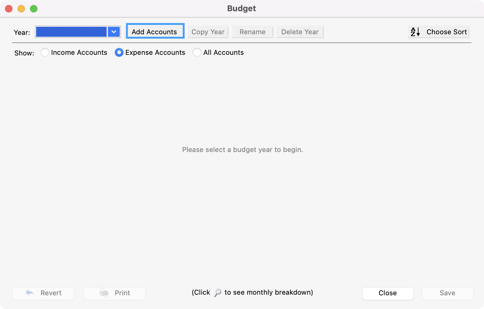Expand the Year dropdown arrow

coord(114,32)
